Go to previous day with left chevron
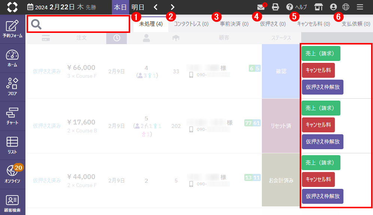This screenshot has width=373, height=215. tap(156, 7)
